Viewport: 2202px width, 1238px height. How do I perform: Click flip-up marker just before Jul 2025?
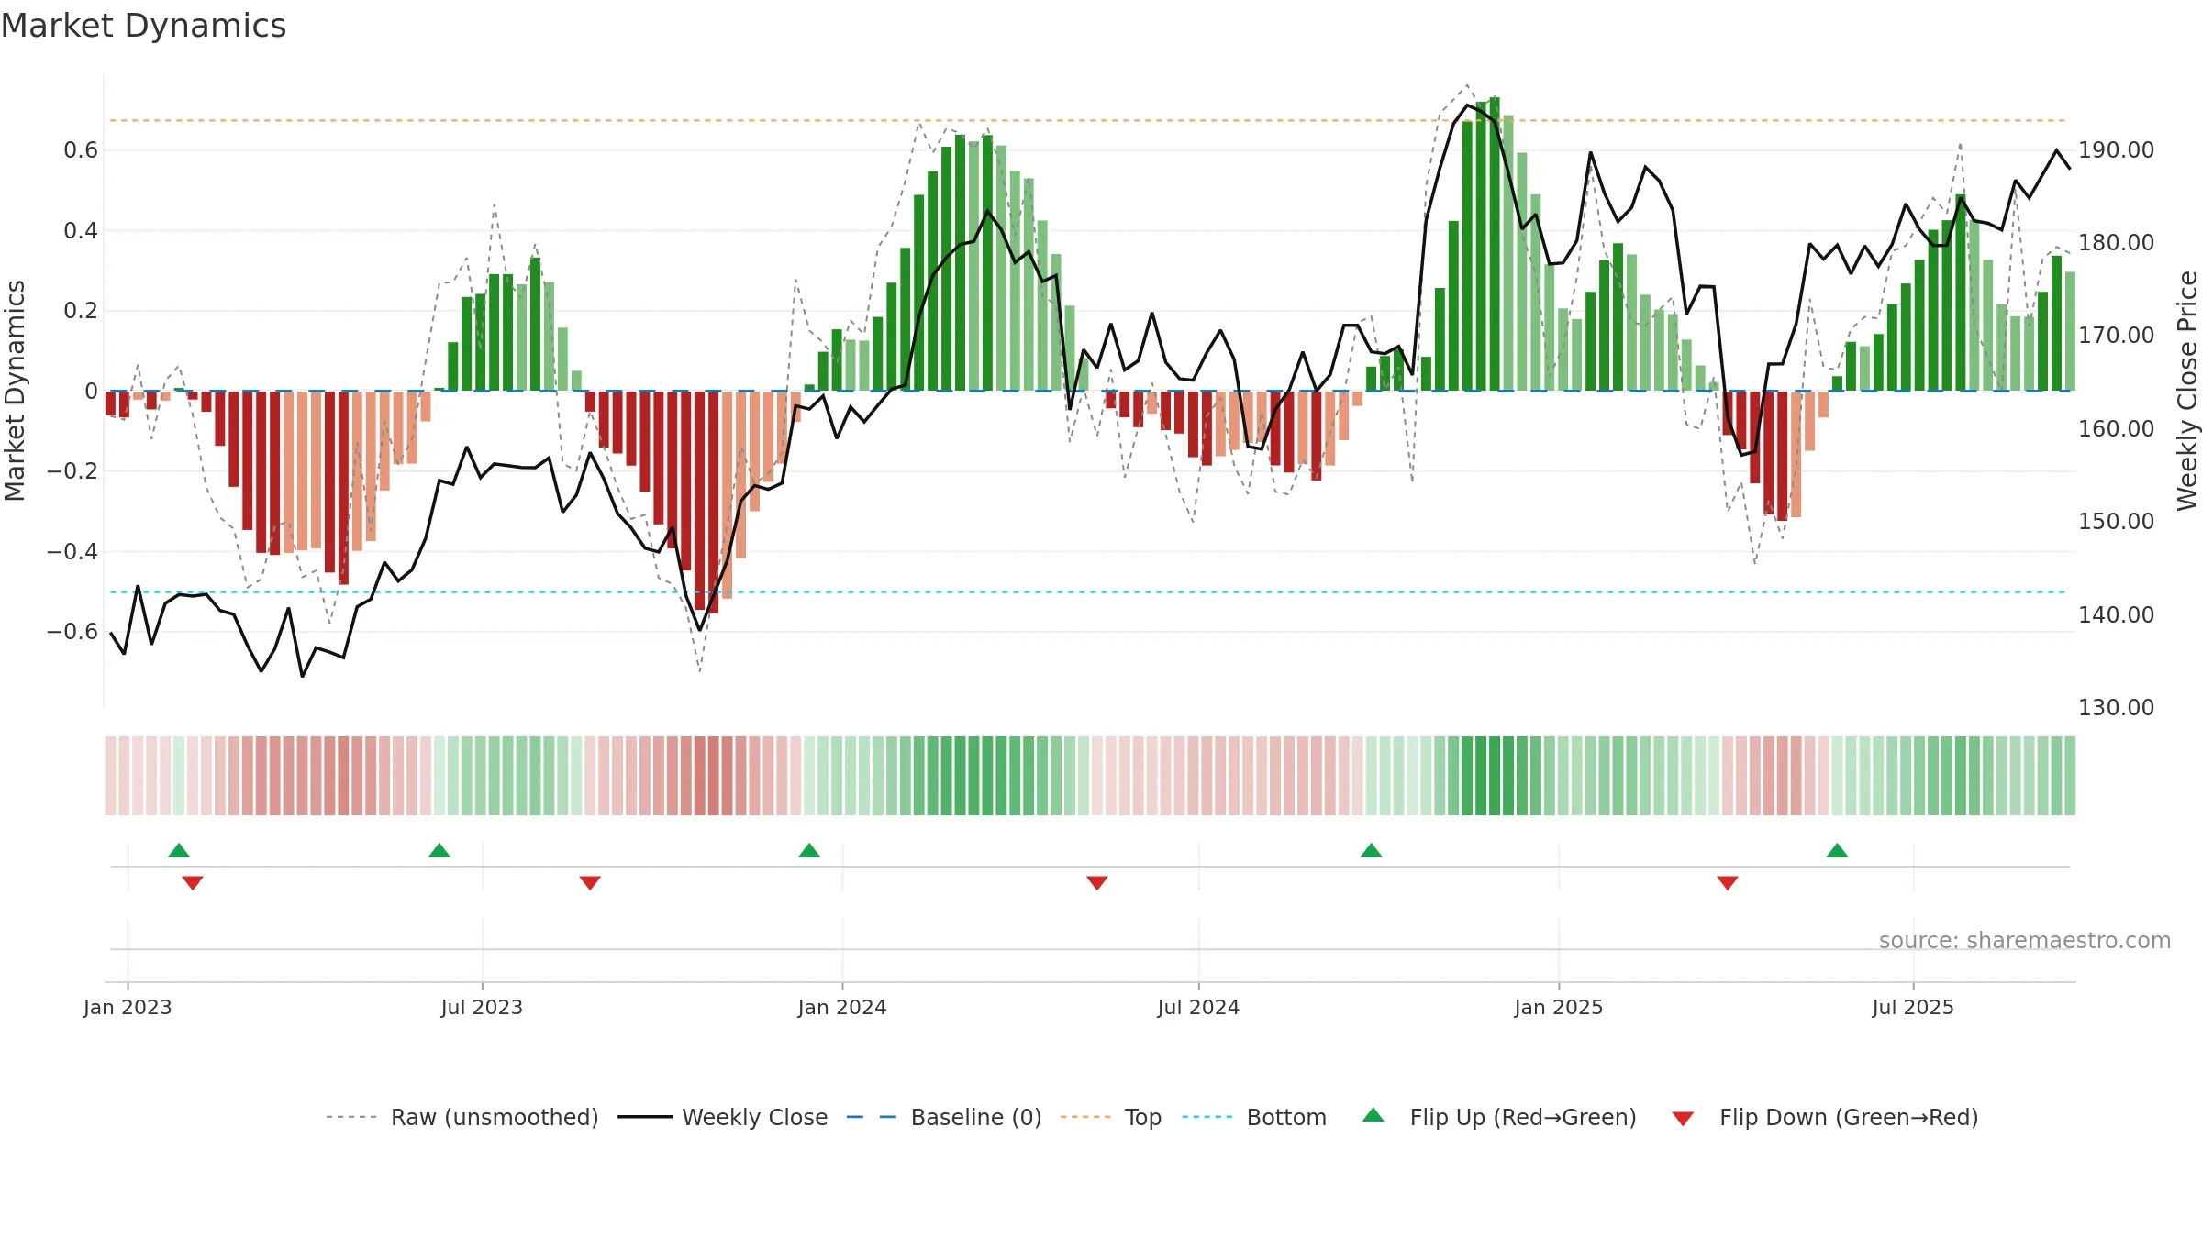[x=1837, y=850]
